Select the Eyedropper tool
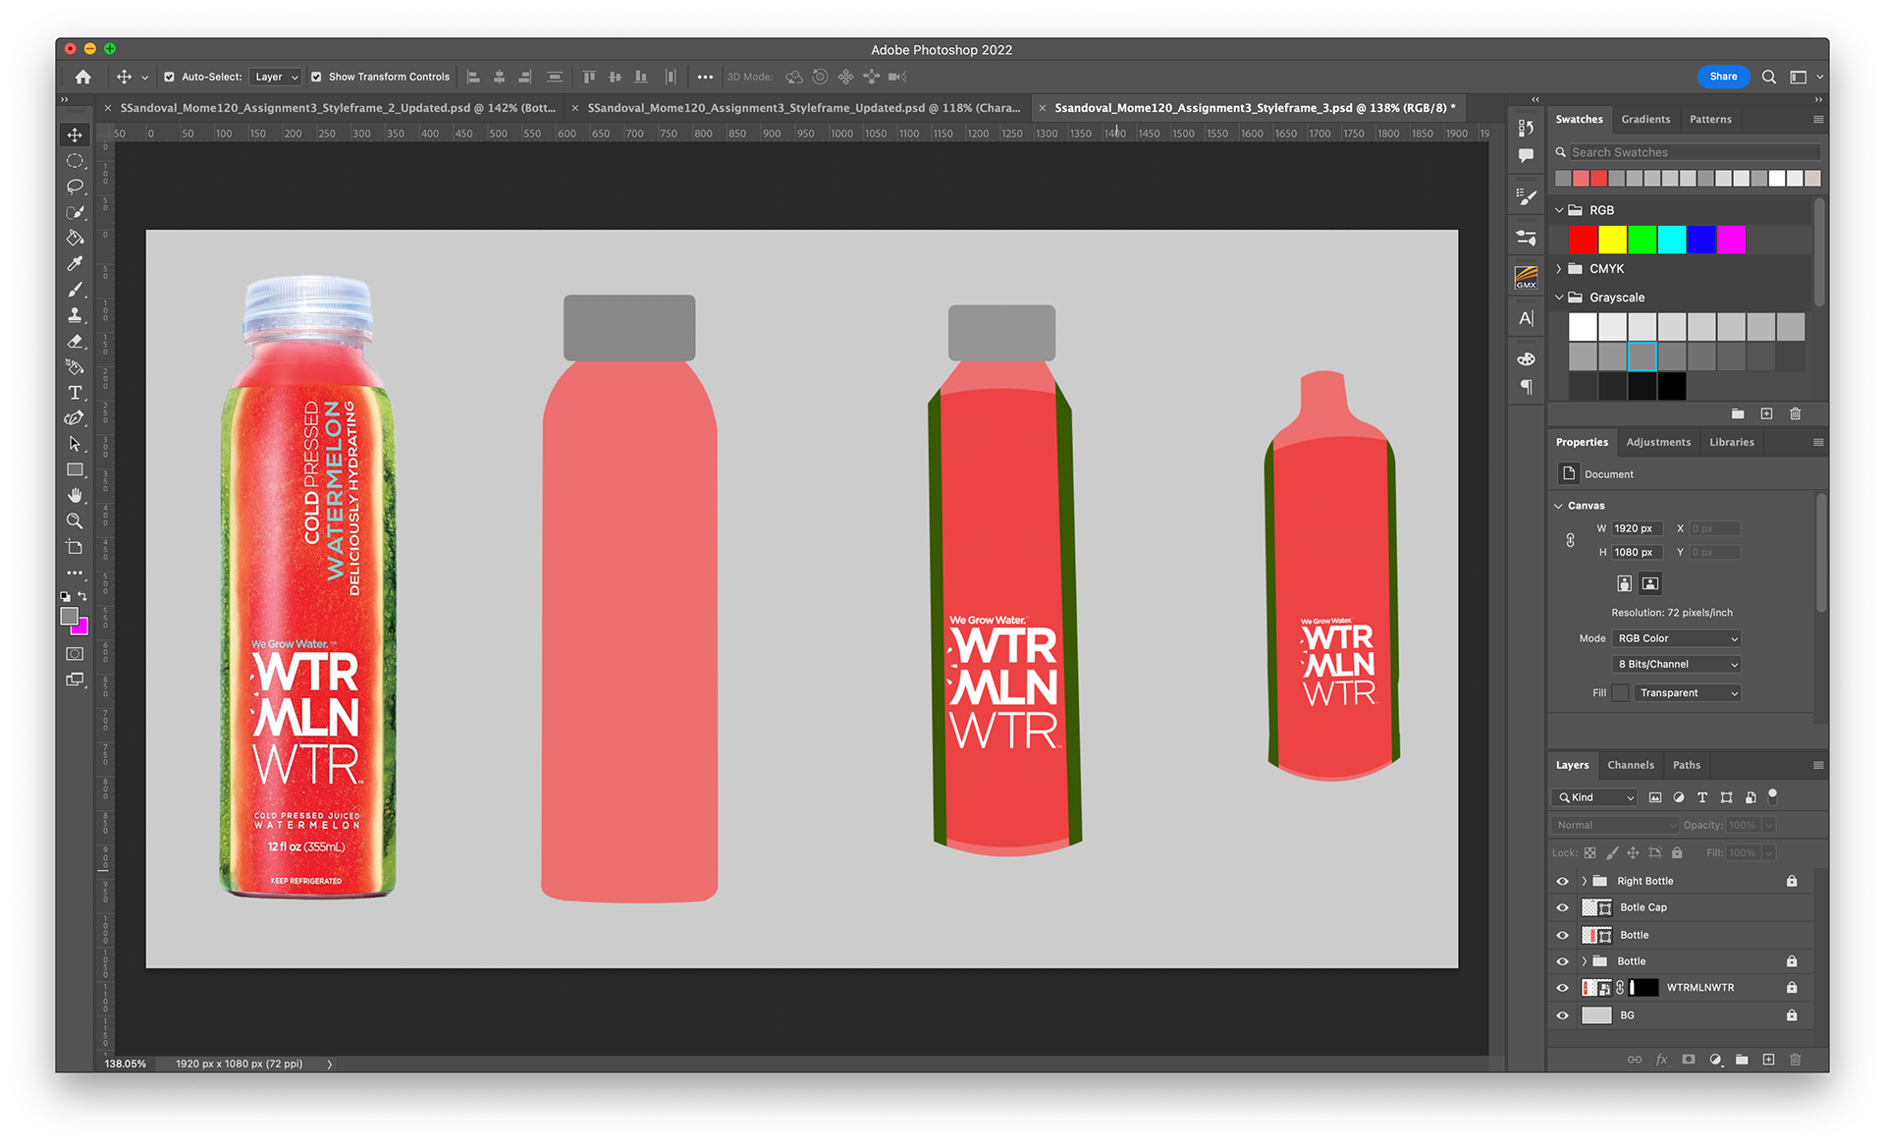Image resolution: width=1885 pixels, height=1146 pixels. coord(75,263)
